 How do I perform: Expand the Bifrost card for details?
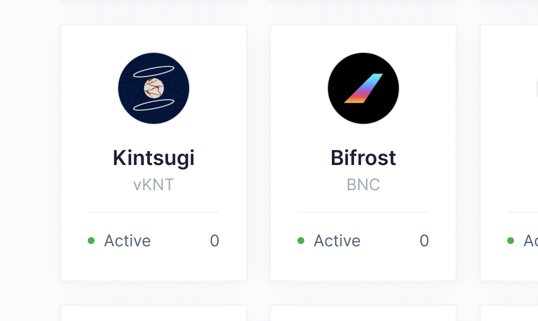click(363, 152)
